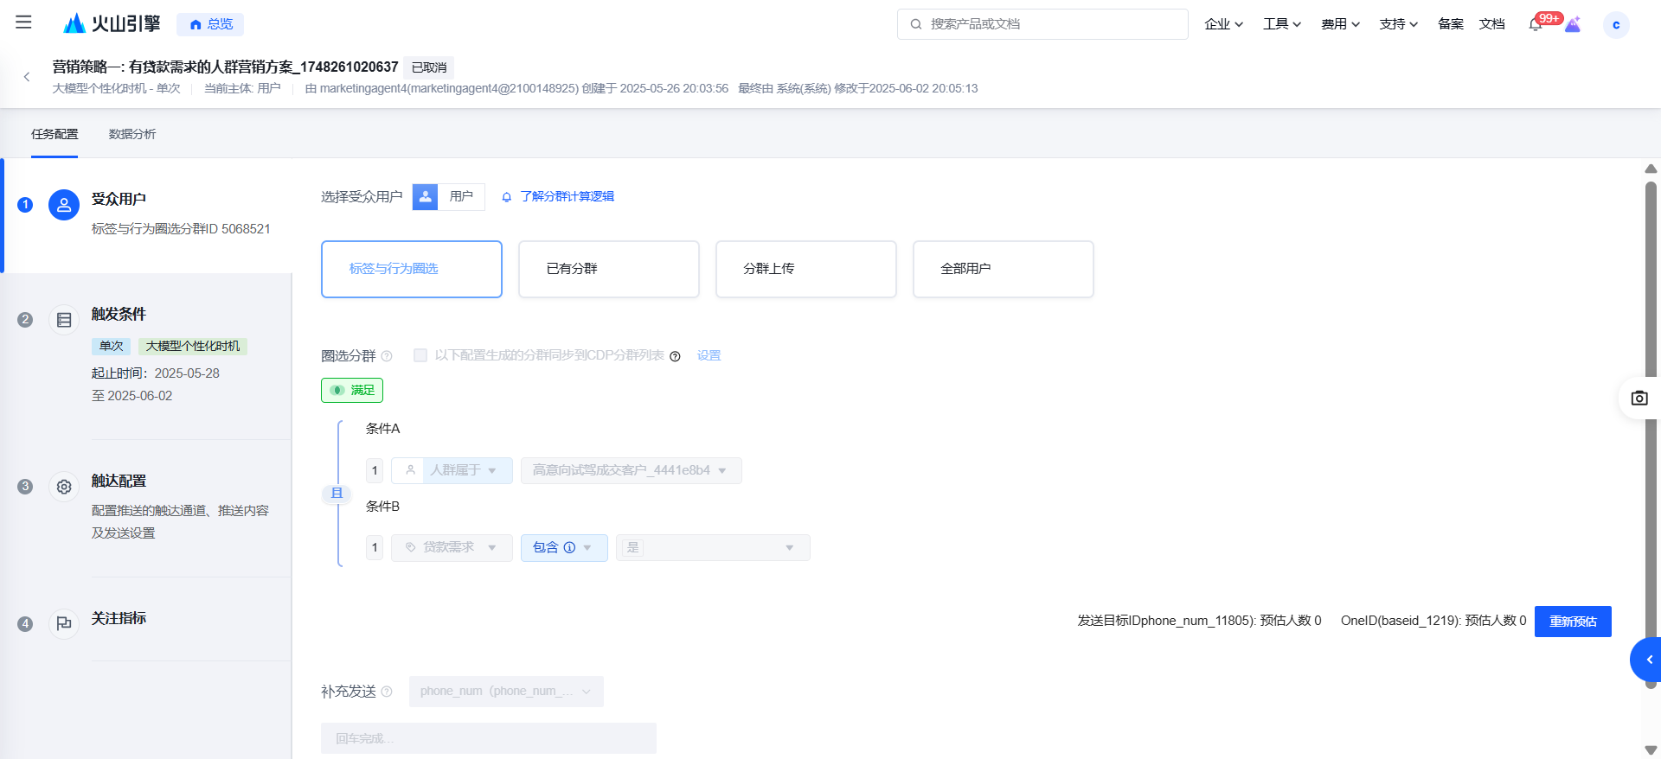Viewport: 1661px width, 759px height.
Task: Expand the 工具 menu
Action: pyautogui.click(x=1282, y=24)
